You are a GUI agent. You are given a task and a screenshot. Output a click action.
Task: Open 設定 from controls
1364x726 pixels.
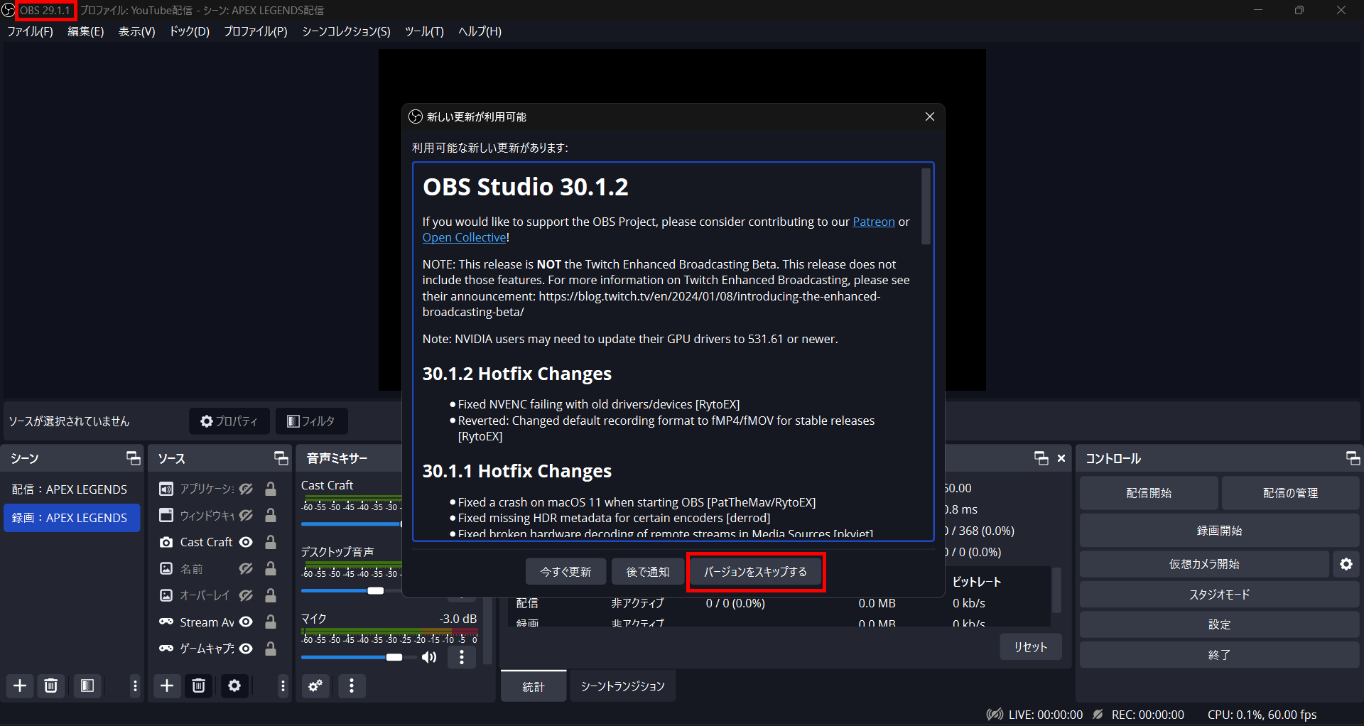click(1219, 624)
